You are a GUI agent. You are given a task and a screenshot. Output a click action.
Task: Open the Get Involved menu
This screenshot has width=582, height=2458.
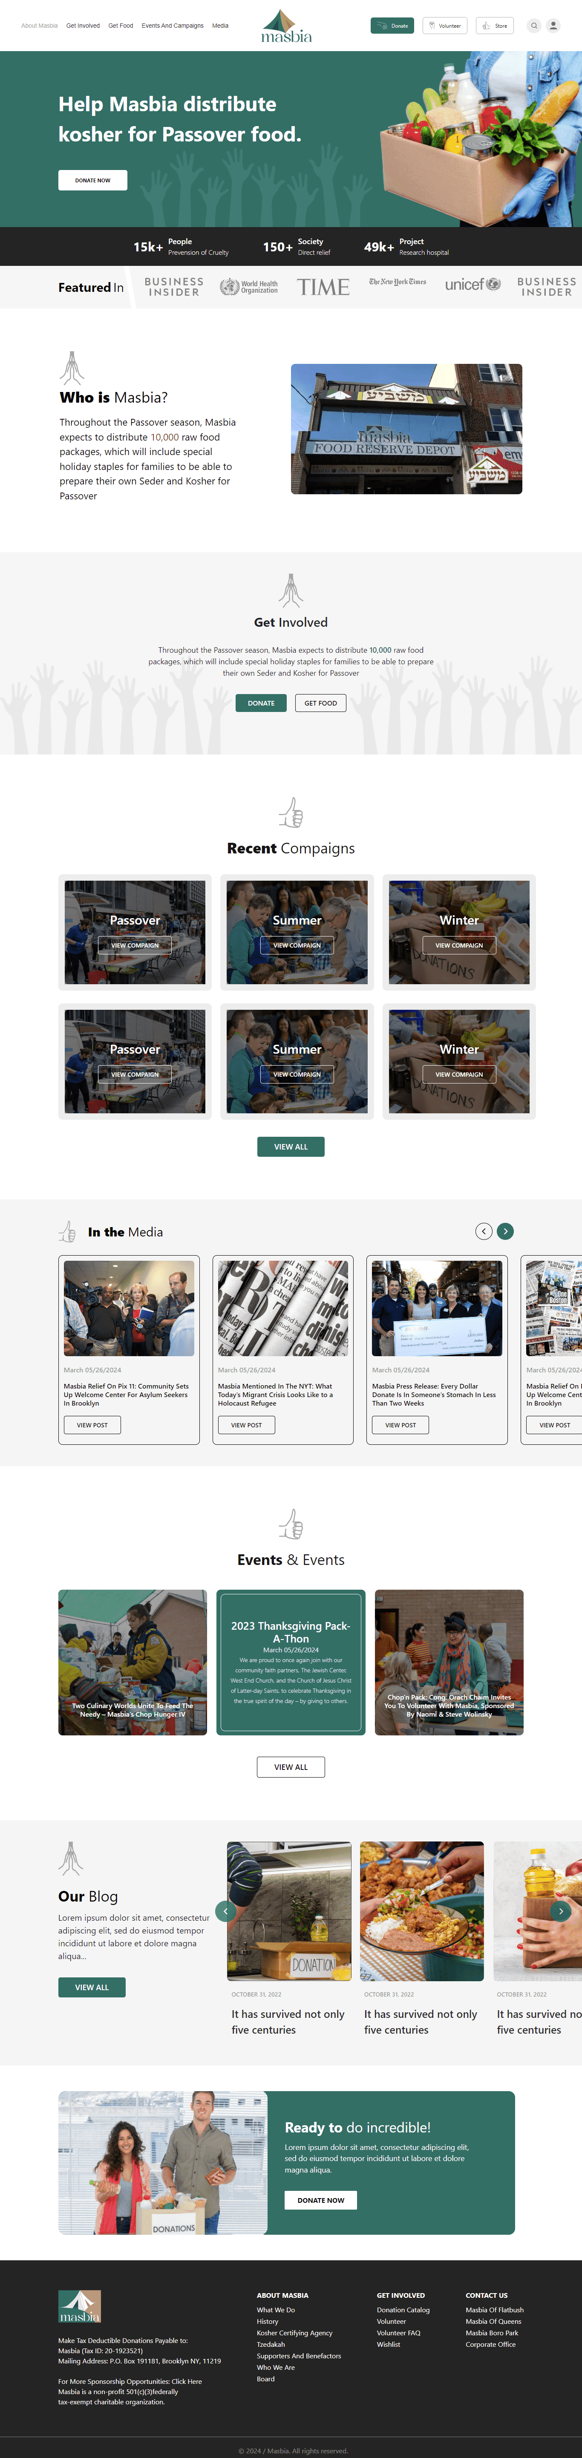83,26
